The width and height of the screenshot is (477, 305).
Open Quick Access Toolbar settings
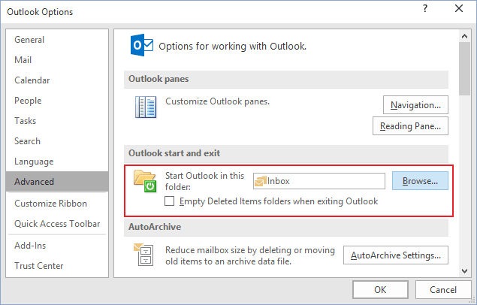pyautogui.click(x=57, y=224)
